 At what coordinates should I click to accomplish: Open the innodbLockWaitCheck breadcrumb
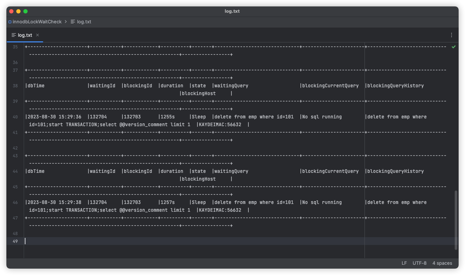pos(37,22)
